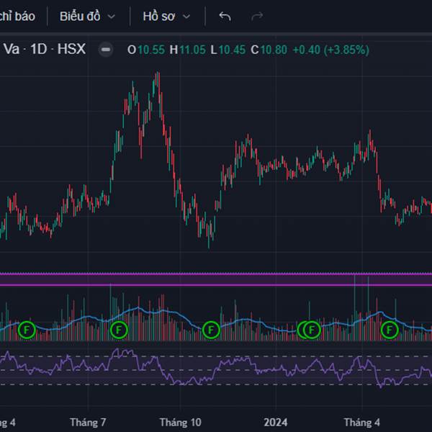Viewport: 432px width, 432px height.
Task: Click the Tháng 7 time axis label
Action: tap(89, 422)
